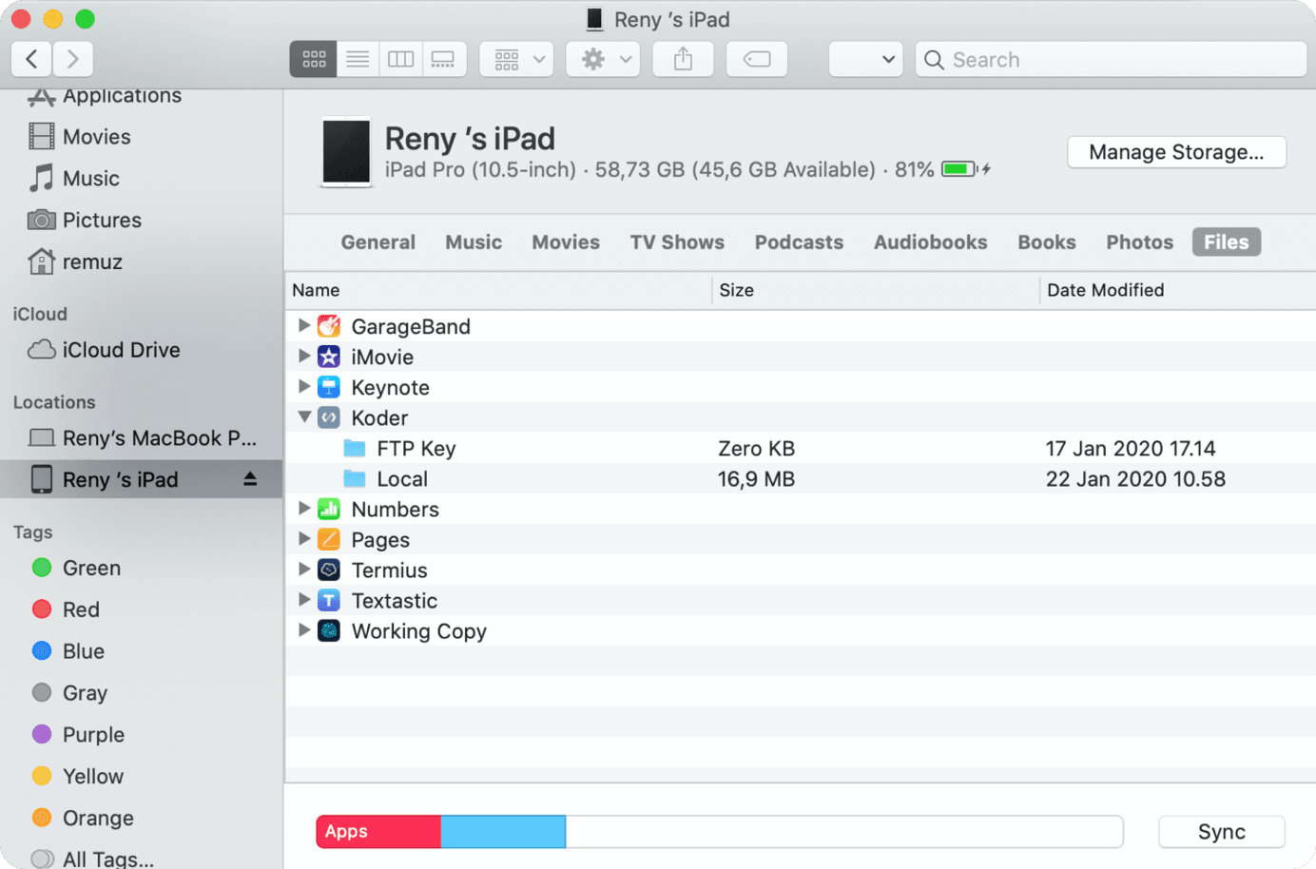The image size is (1316, 869).
Task: Expand the Numbers row
Action: [304, 508]
